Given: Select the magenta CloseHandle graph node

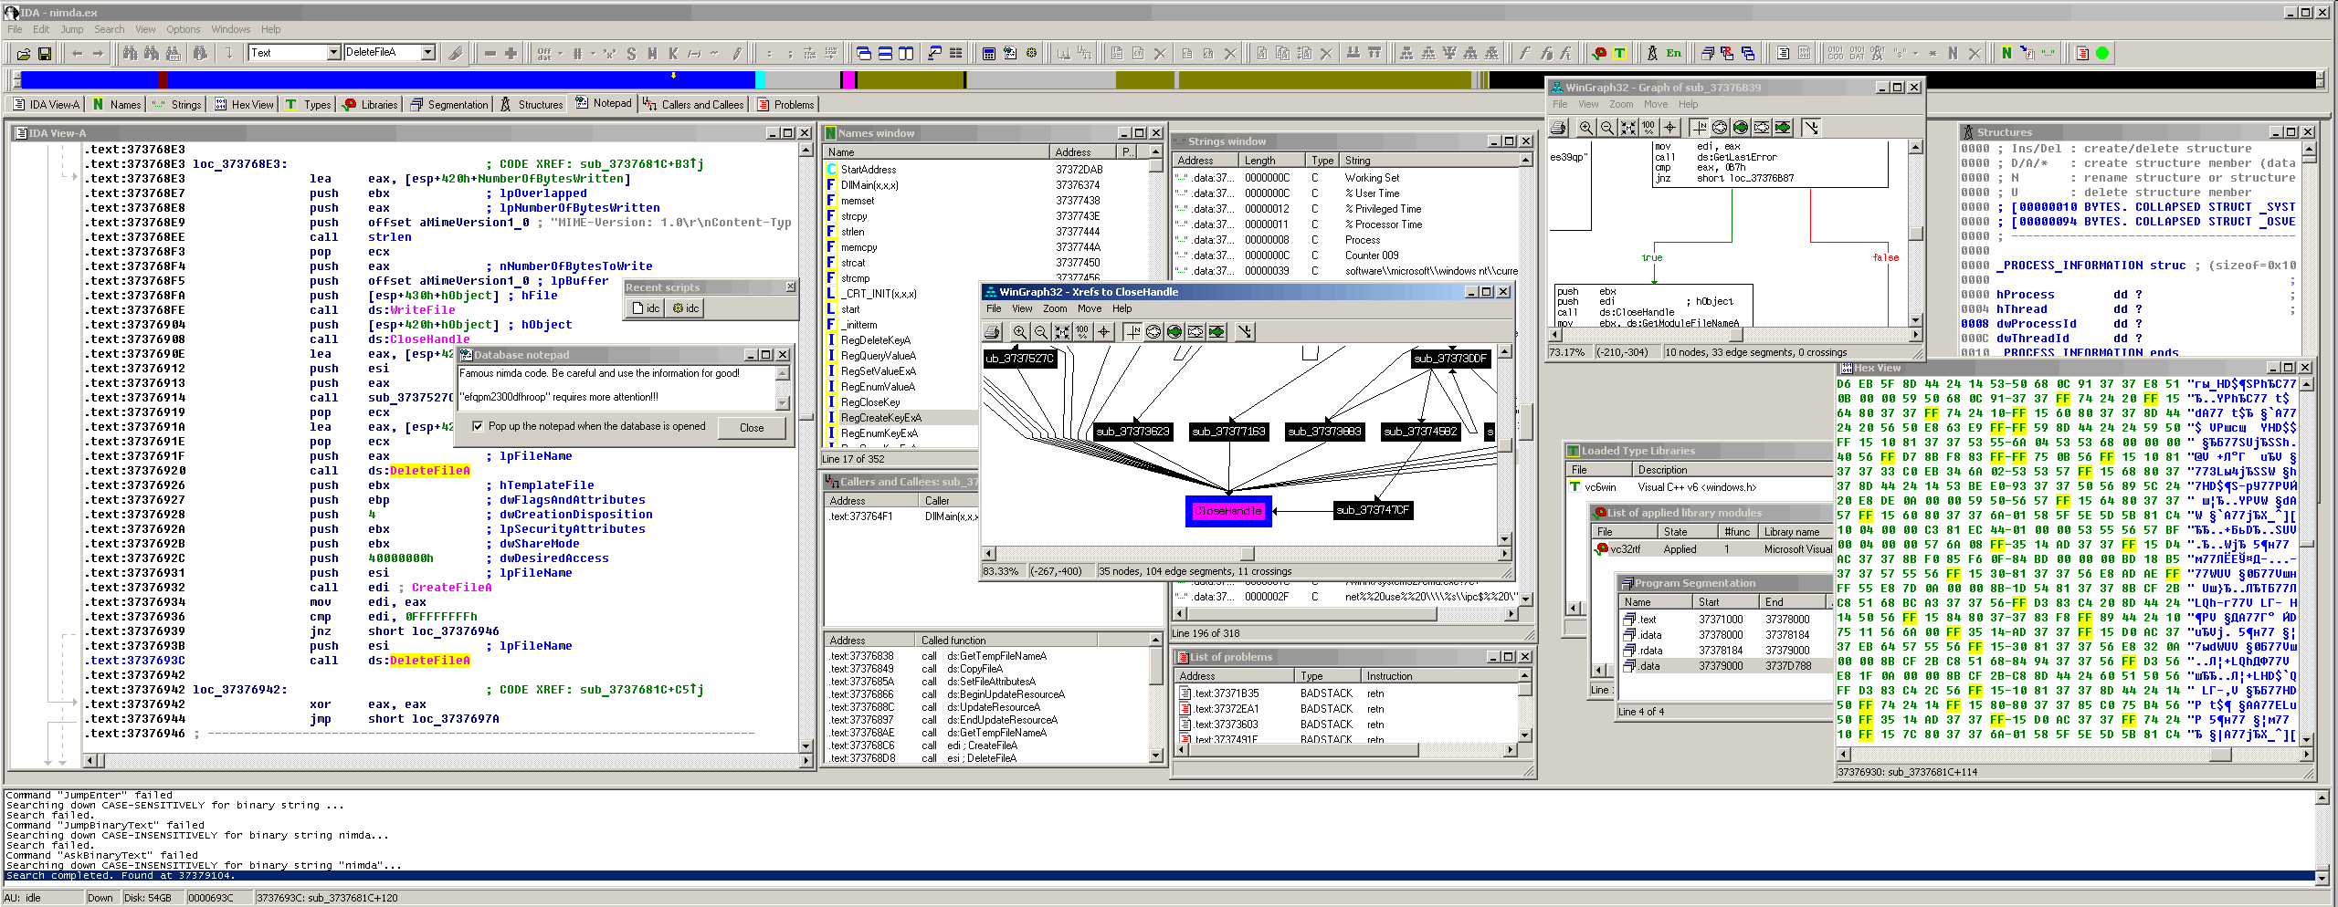Looking at the screenshot, I should (x=1227, y=511).
